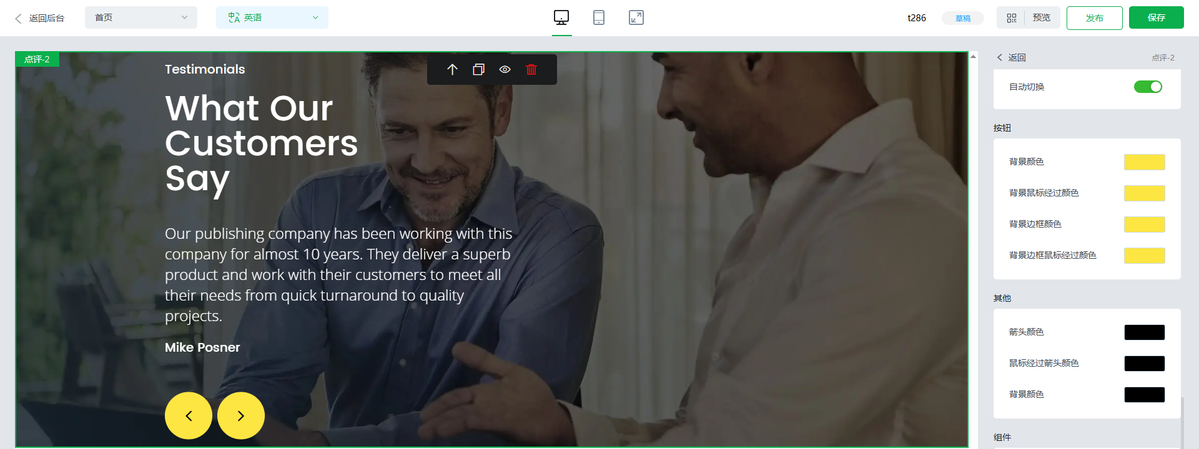This screenshot has width=1199, height=449.
Task: Switch to tablet/mobile preview mode
Action: (599, 17)
